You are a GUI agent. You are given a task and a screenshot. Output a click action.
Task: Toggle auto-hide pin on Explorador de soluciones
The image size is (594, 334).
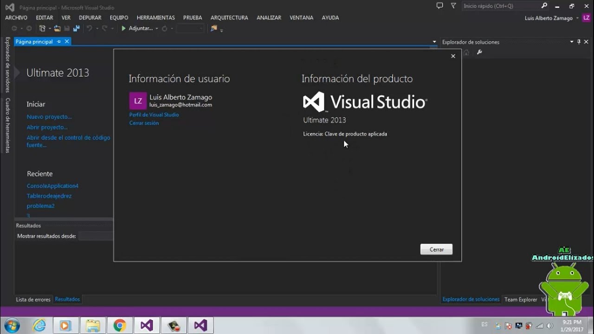[579, 42]
